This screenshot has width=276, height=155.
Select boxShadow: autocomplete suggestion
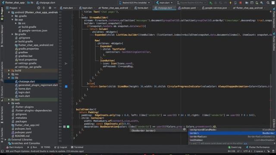click(231, 140)
